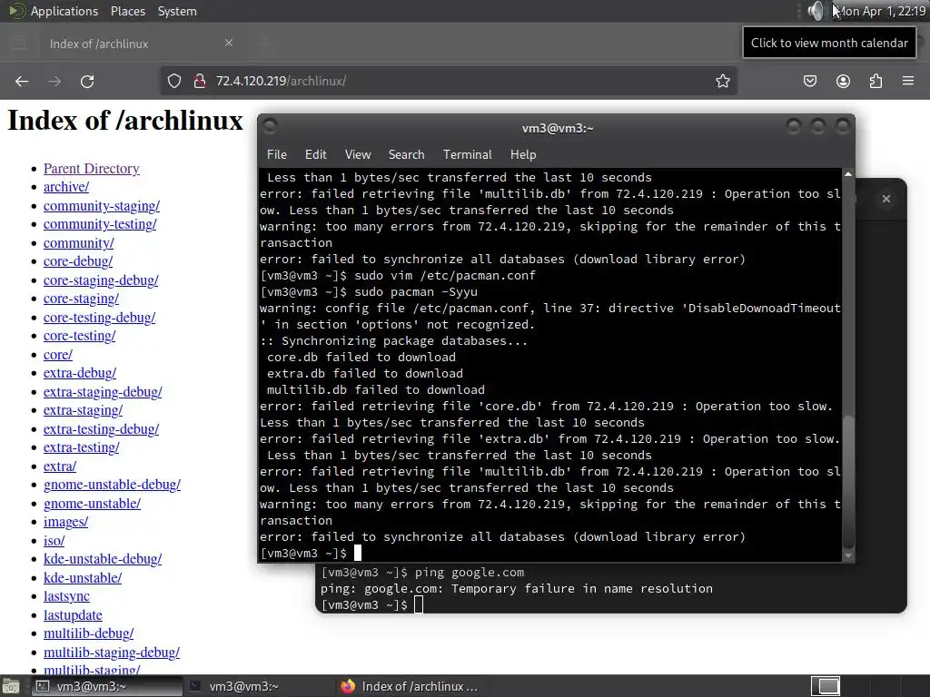Open the archive/ directory link
930x697 pixels.
point(65,187)
